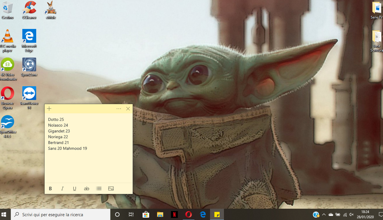Viewport: 383px width, 220px height.
Task: Open Microsoft Edge from the taskbar
Action: point(203,215)
